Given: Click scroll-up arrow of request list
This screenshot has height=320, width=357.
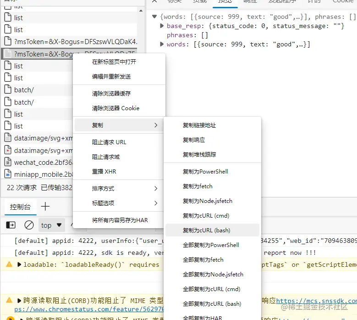Looking at the screenshot, I should [x=141, y=11].
